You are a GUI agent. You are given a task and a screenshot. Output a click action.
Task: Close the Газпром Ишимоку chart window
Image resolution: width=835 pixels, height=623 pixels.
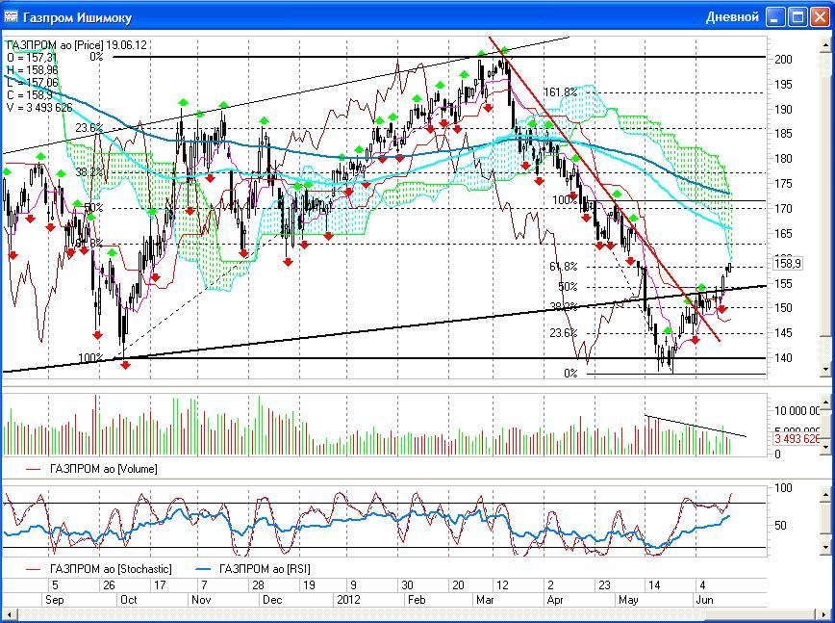click(820, 17)
